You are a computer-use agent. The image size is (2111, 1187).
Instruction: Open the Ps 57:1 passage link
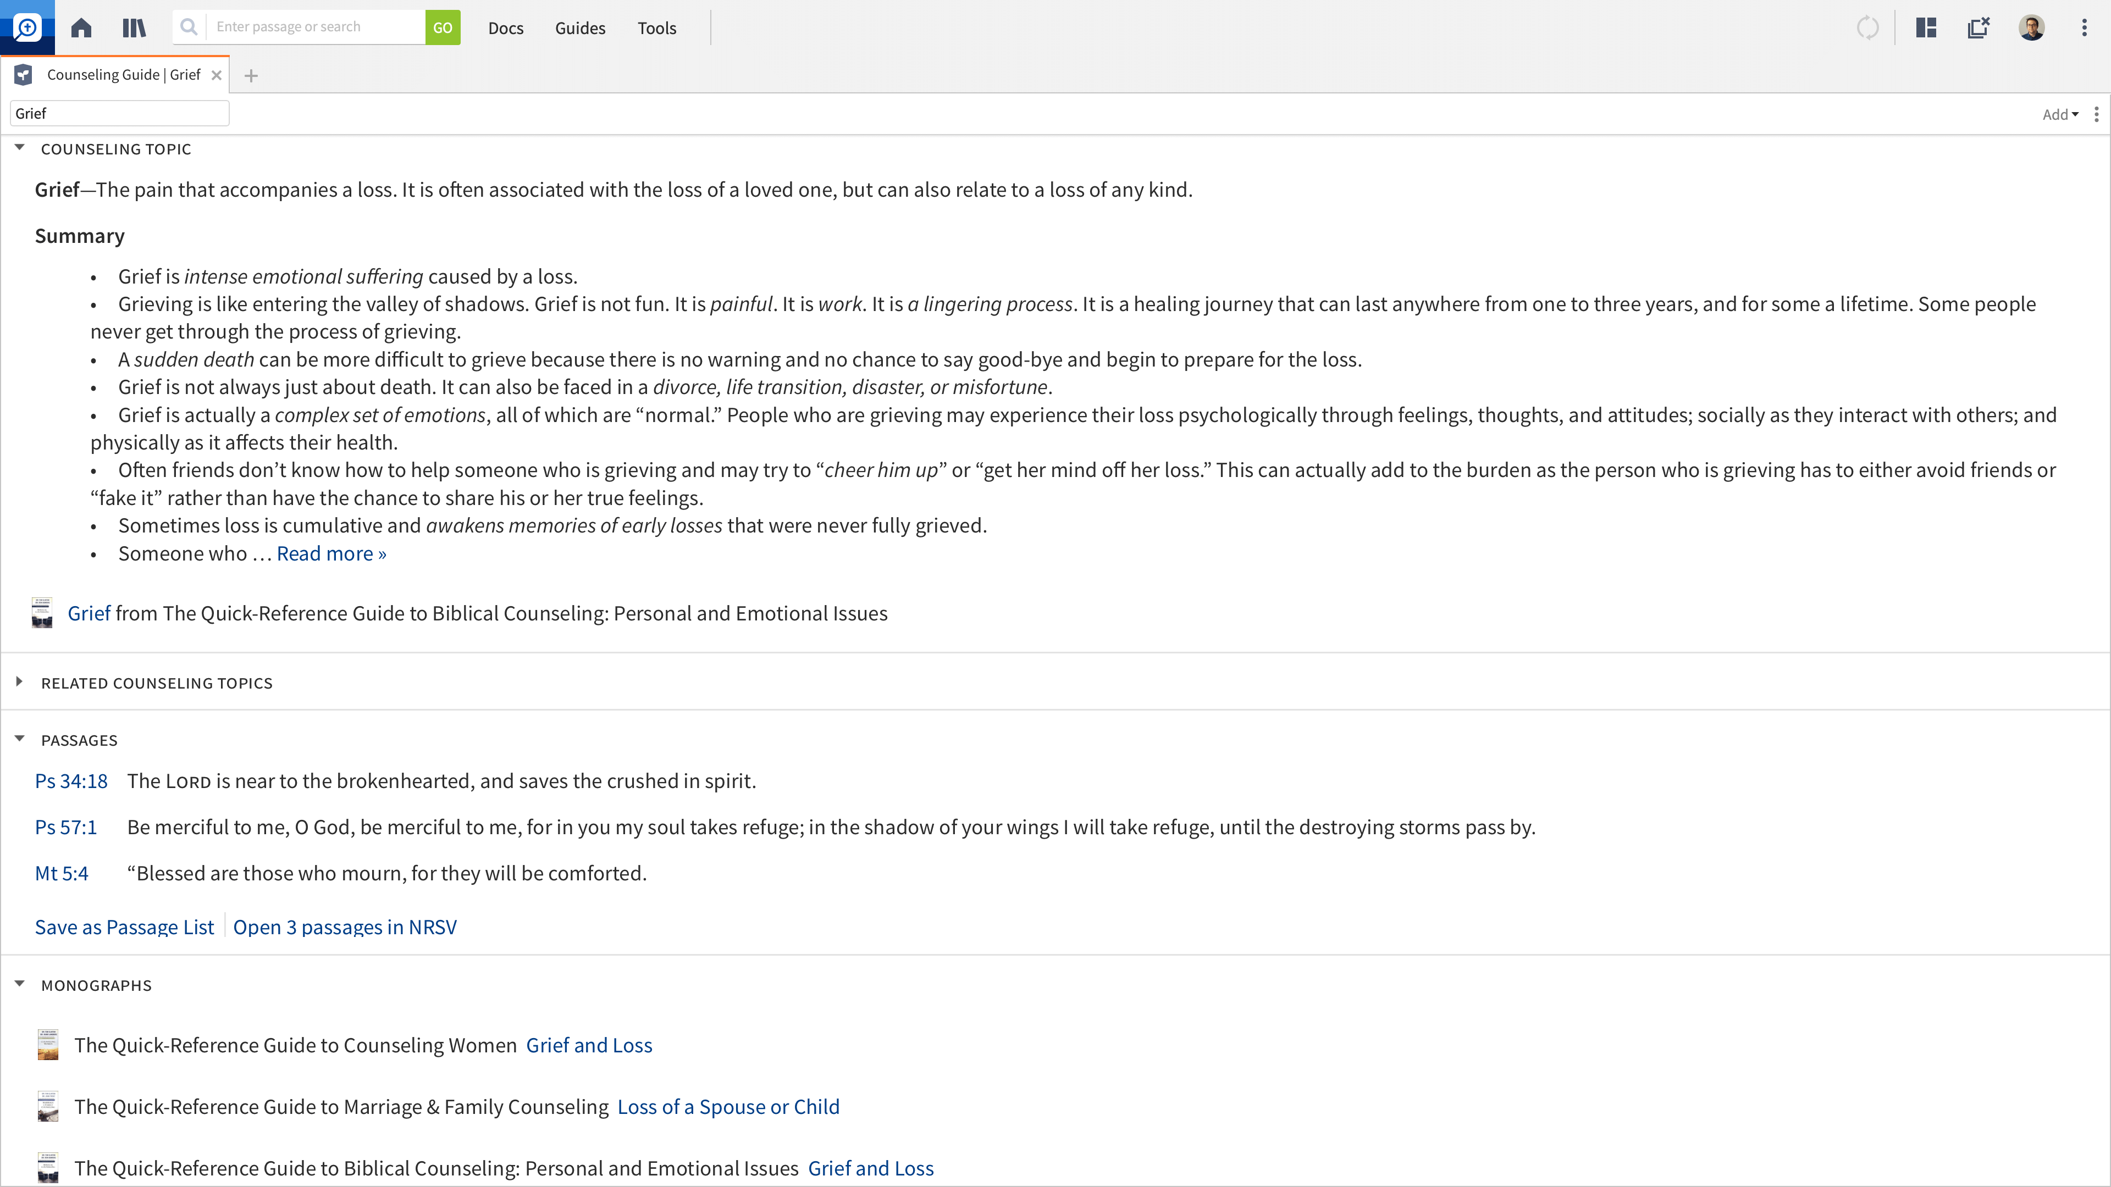pos(65,828)
